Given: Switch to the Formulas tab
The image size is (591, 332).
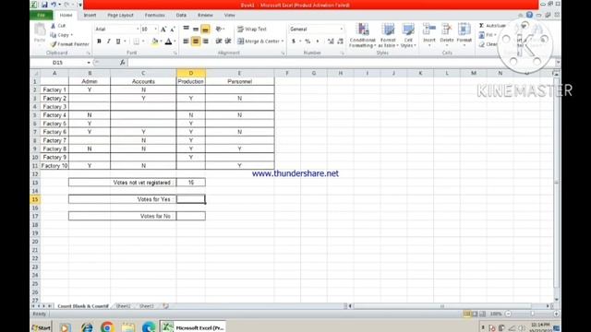Looking at the screenshot, I should coord(155,15).
